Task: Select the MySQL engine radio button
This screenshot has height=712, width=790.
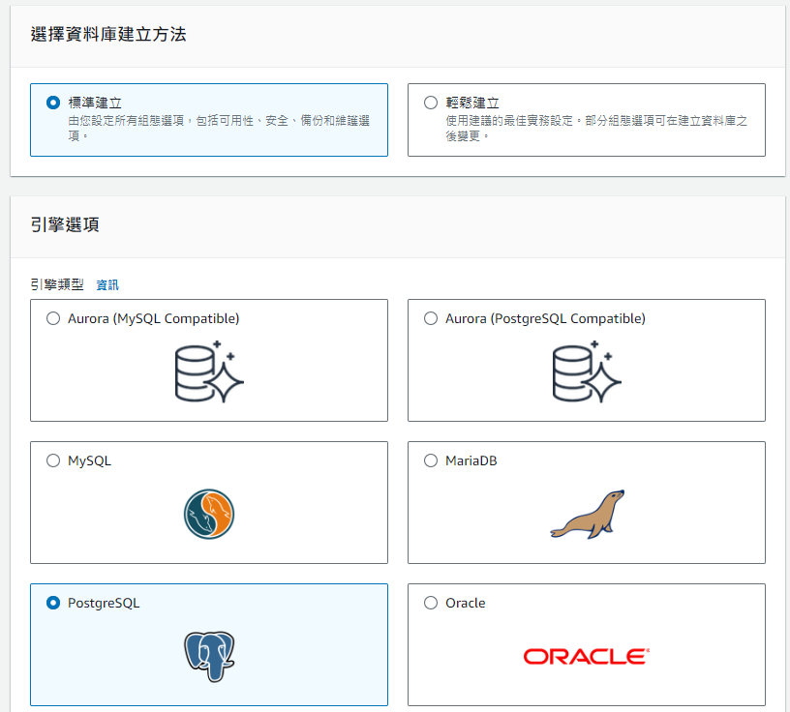Action: [53, 460]
